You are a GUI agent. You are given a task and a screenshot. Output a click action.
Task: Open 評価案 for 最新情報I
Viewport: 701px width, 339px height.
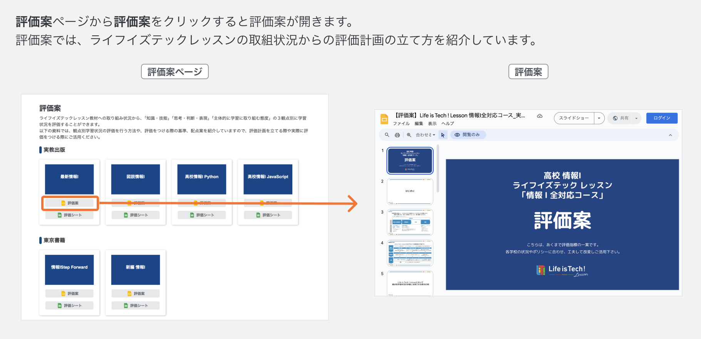pos(69,203)
